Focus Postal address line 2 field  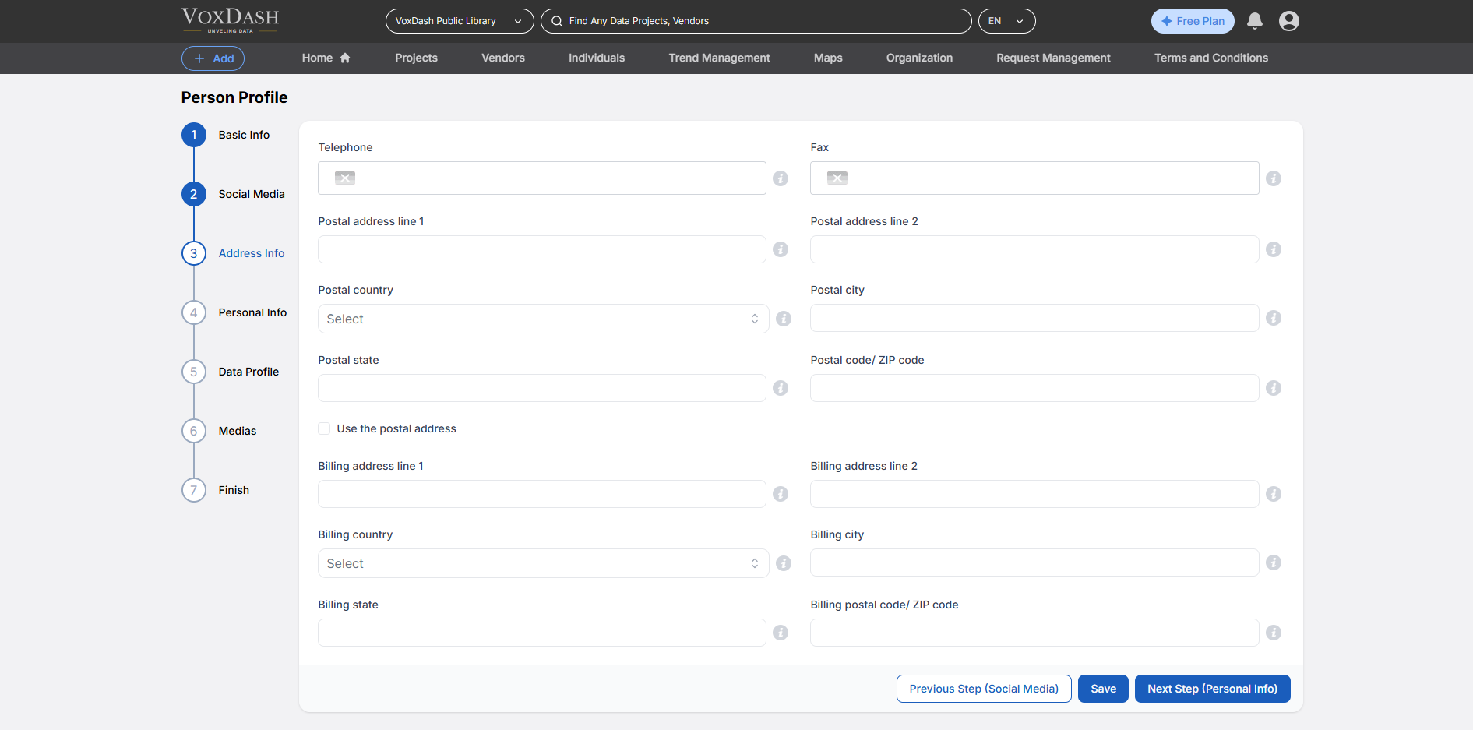1034,249
